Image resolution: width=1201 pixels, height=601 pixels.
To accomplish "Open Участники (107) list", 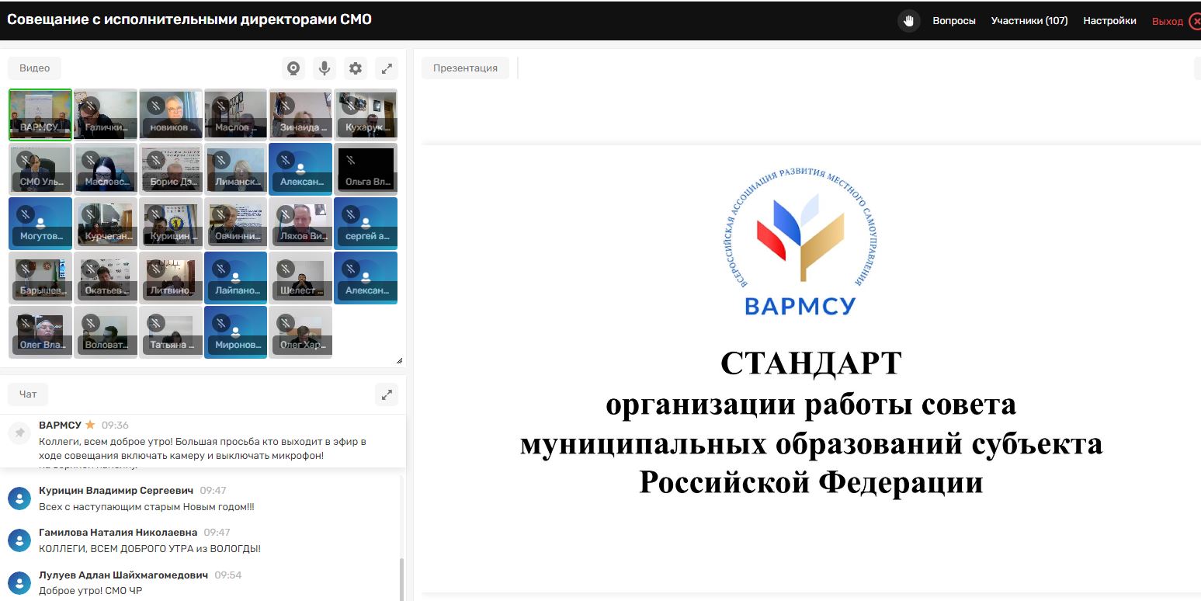I will click(x=1029, y=21).
